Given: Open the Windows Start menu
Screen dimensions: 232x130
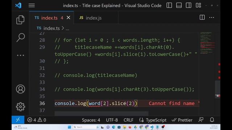Looking at the screenshot, I should point(69,127).
